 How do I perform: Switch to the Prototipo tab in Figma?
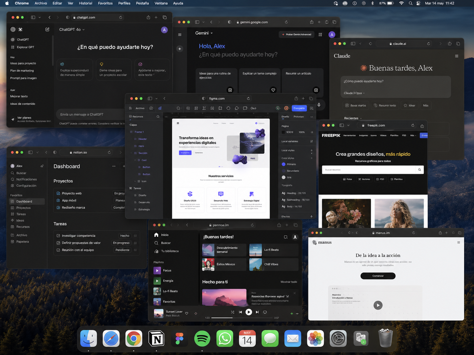point(299,117)
